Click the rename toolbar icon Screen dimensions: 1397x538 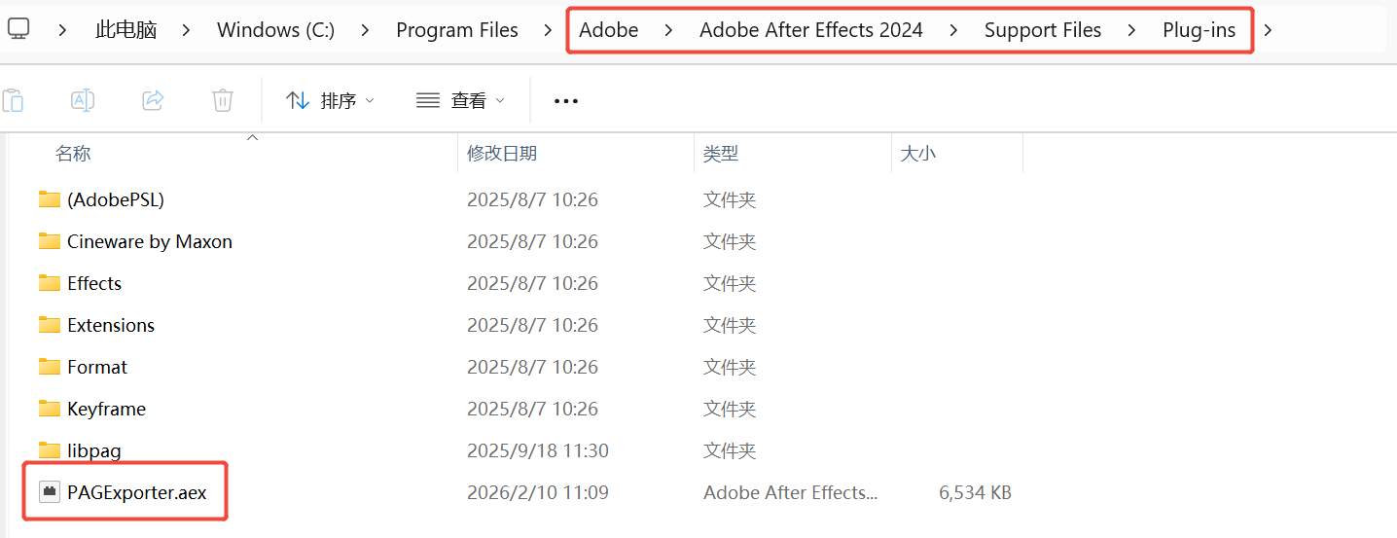(83, 100)
